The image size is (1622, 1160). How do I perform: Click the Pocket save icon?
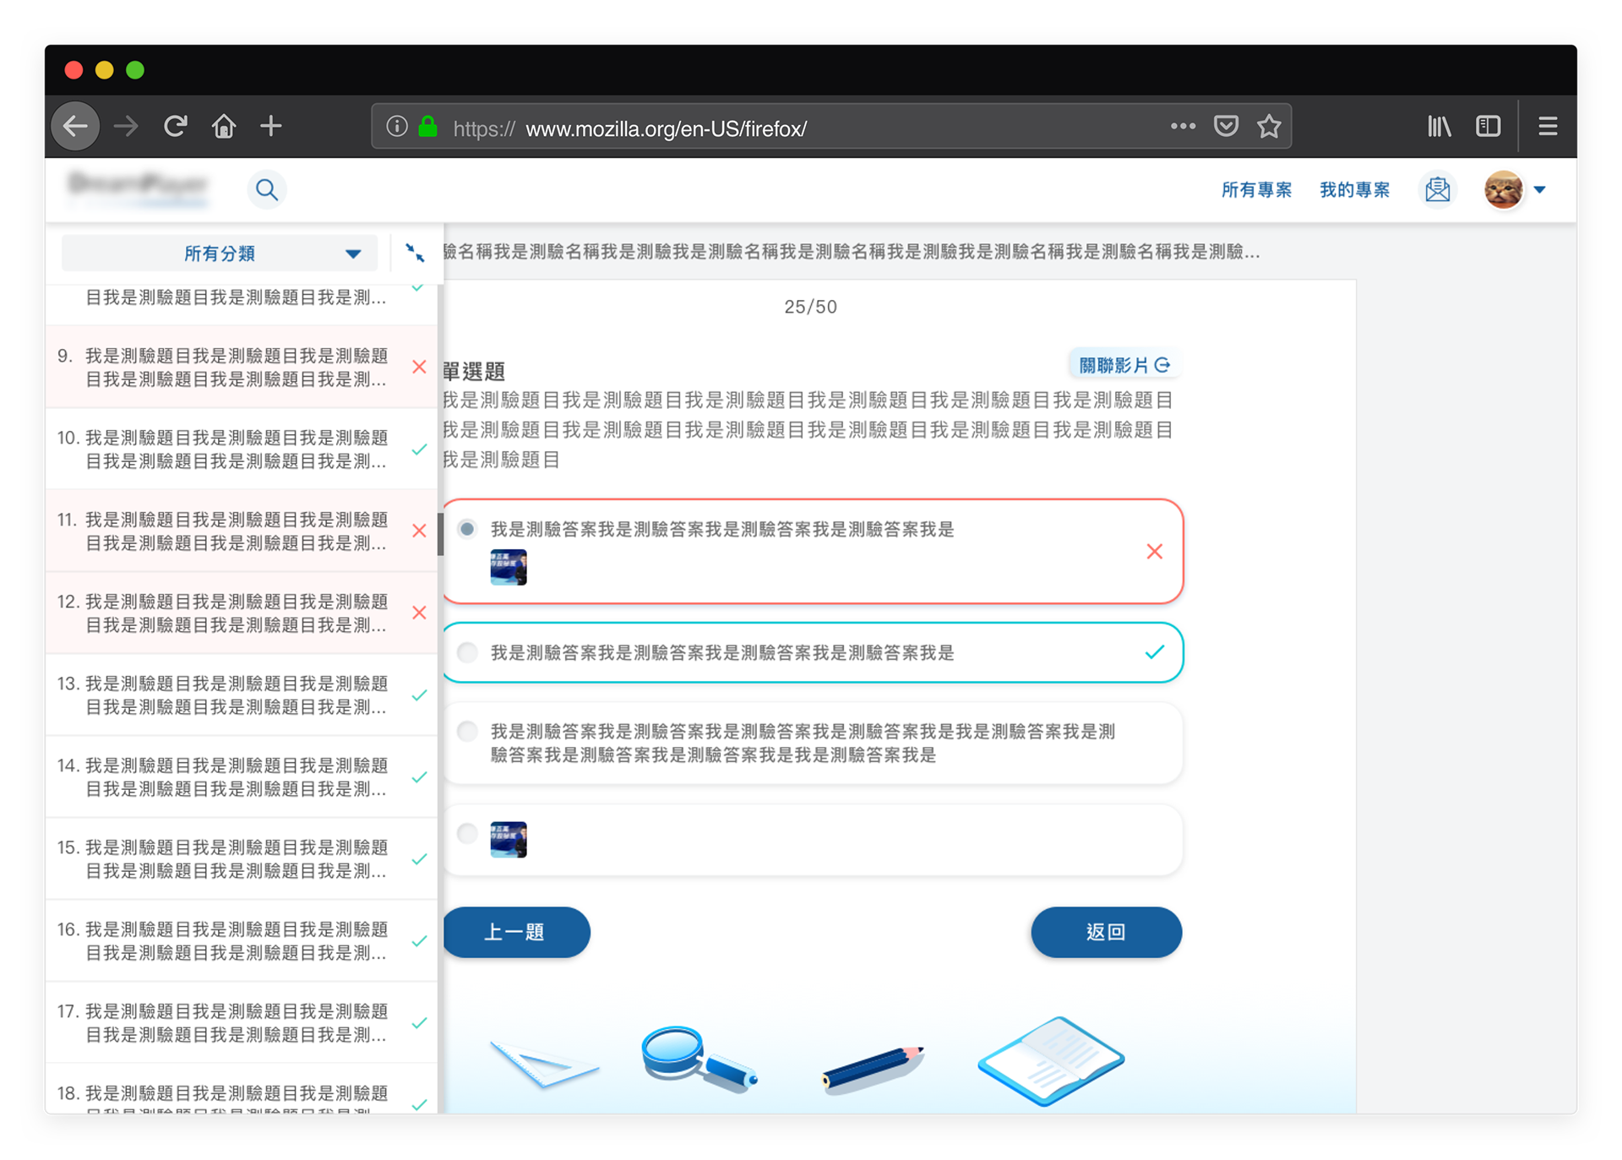(1226, 127)
